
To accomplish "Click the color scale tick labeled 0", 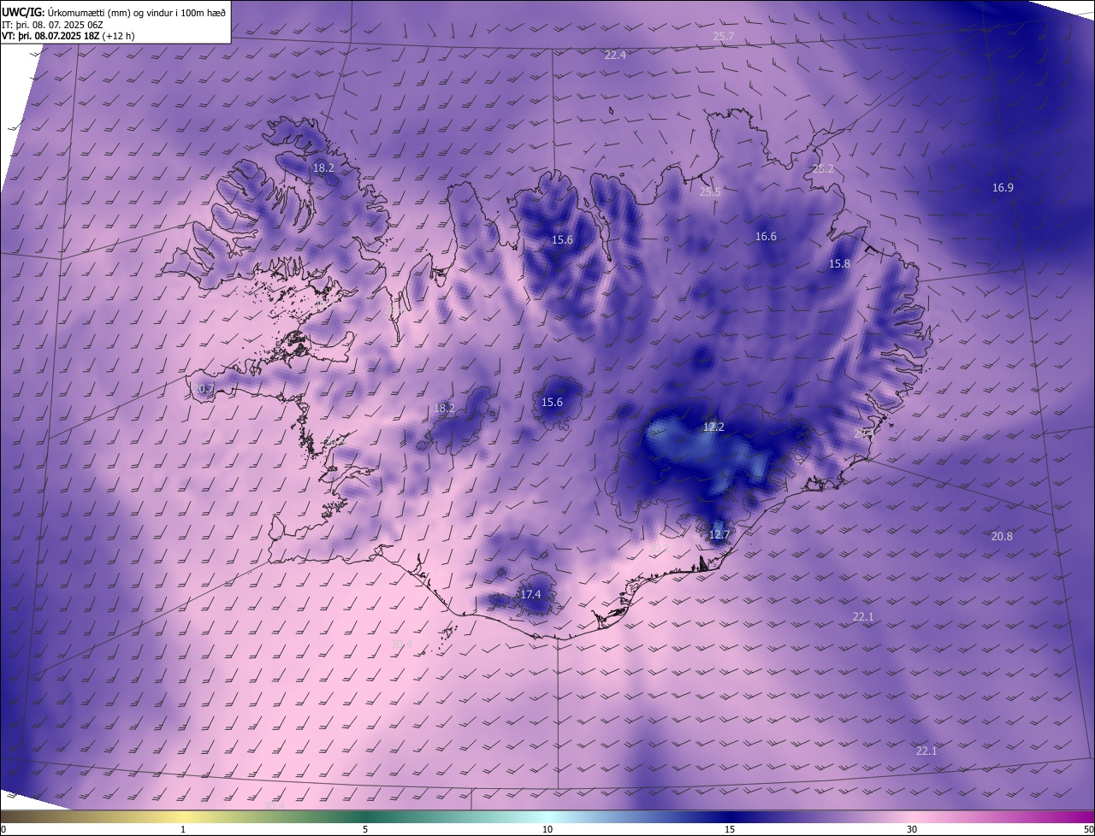I will [x=3, y=829].
